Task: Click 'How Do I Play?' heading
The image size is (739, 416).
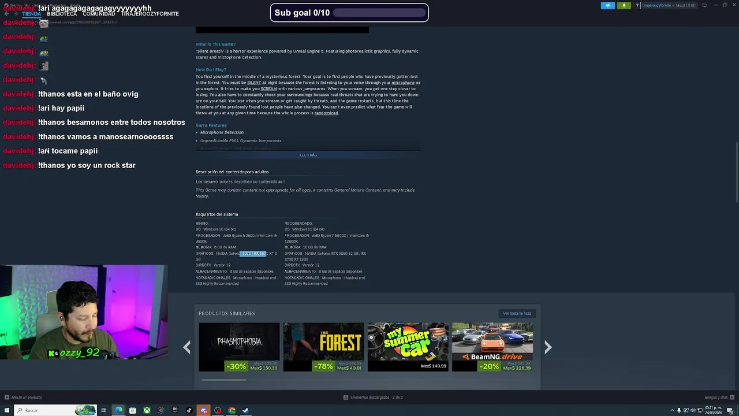Action: point(211,69)
